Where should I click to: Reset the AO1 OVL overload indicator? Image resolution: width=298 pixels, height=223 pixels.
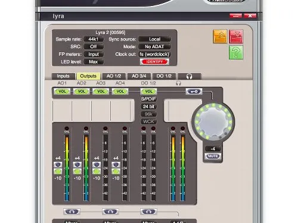[x=67, y=128]
